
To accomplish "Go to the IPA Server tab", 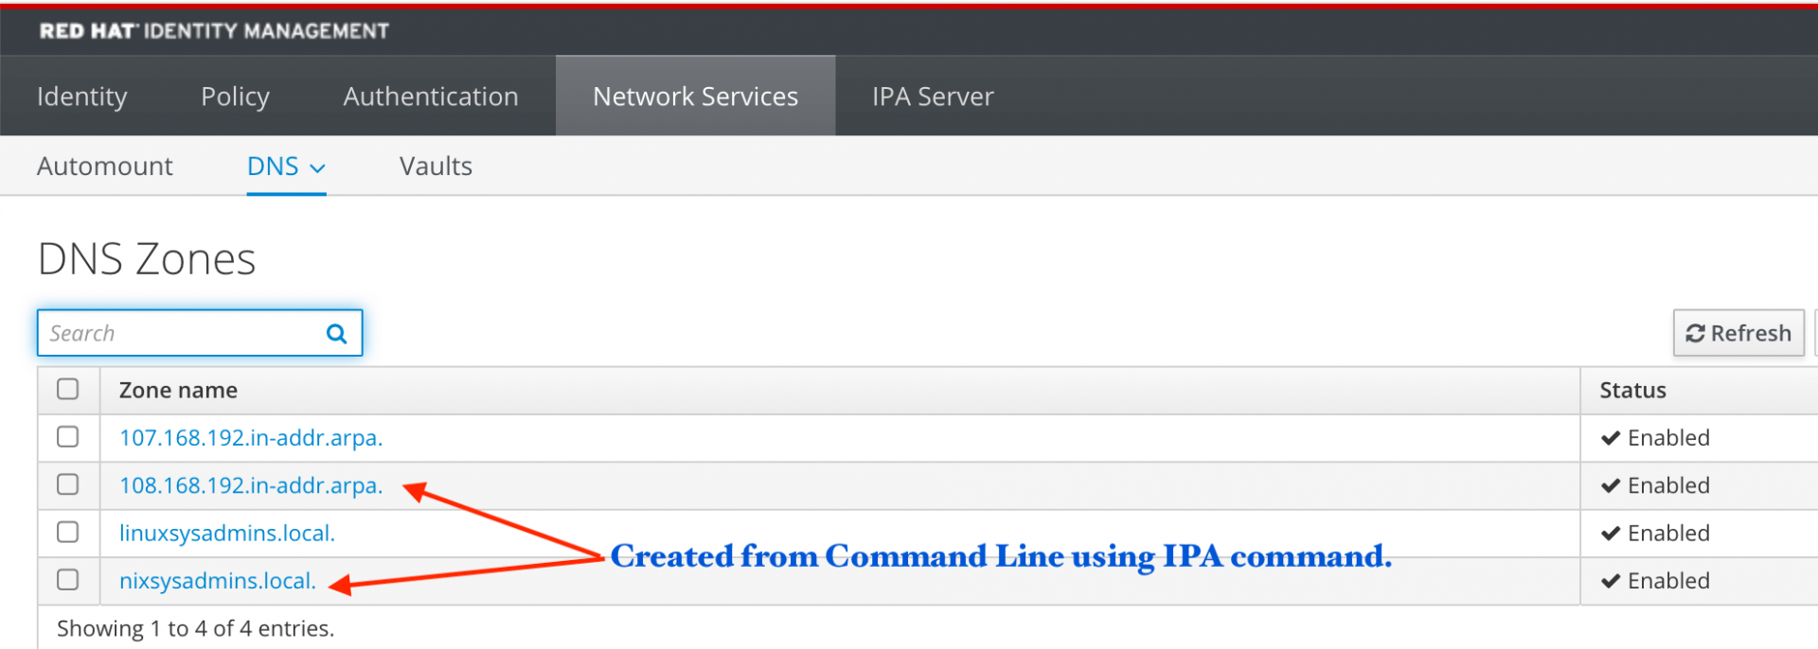I will (x=933, y=96).
